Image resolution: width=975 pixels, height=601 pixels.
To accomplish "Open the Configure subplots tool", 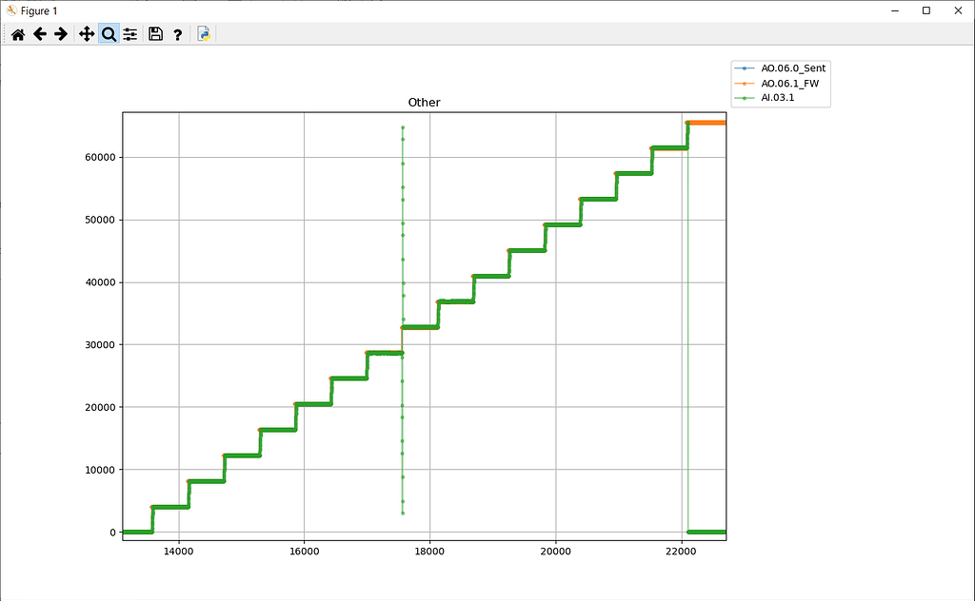I will (x=129, y=34).
